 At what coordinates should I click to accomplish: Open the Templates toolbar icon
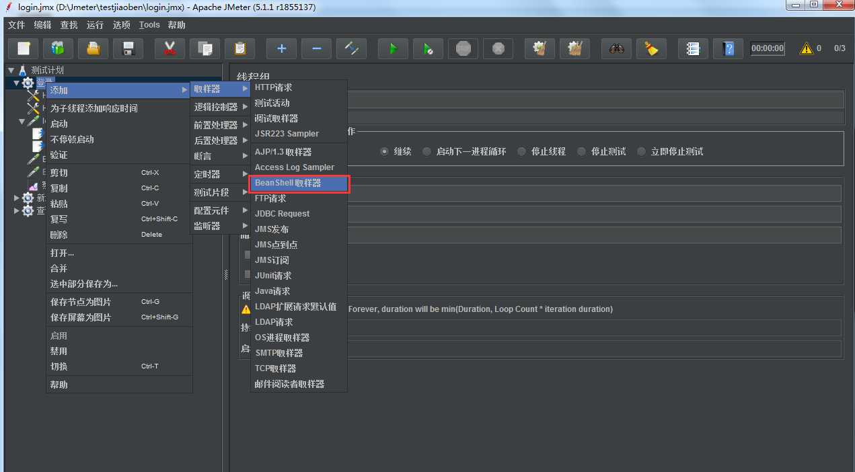(59, 48)
